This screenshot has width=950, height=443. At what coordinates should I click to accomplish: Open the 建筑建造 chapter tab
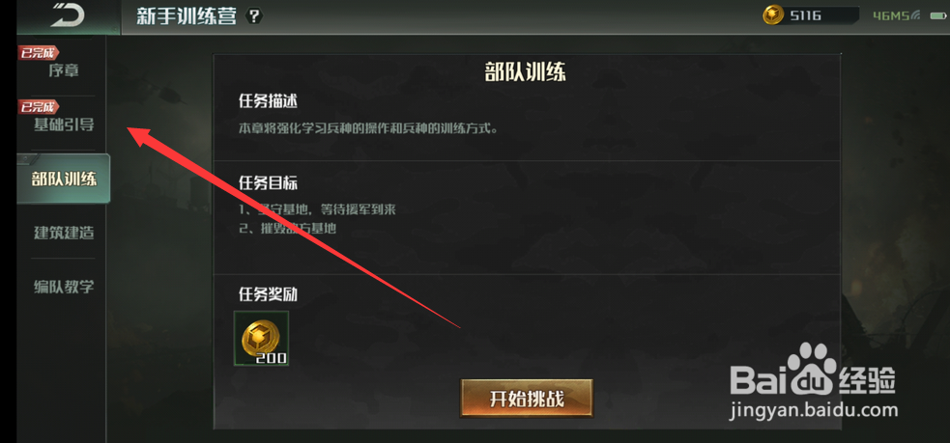[x=63, y=233]
